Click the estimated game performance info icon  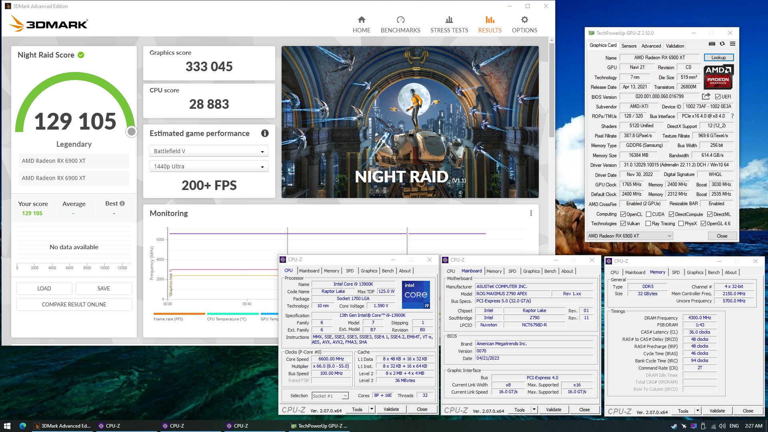tap(265, 133)
